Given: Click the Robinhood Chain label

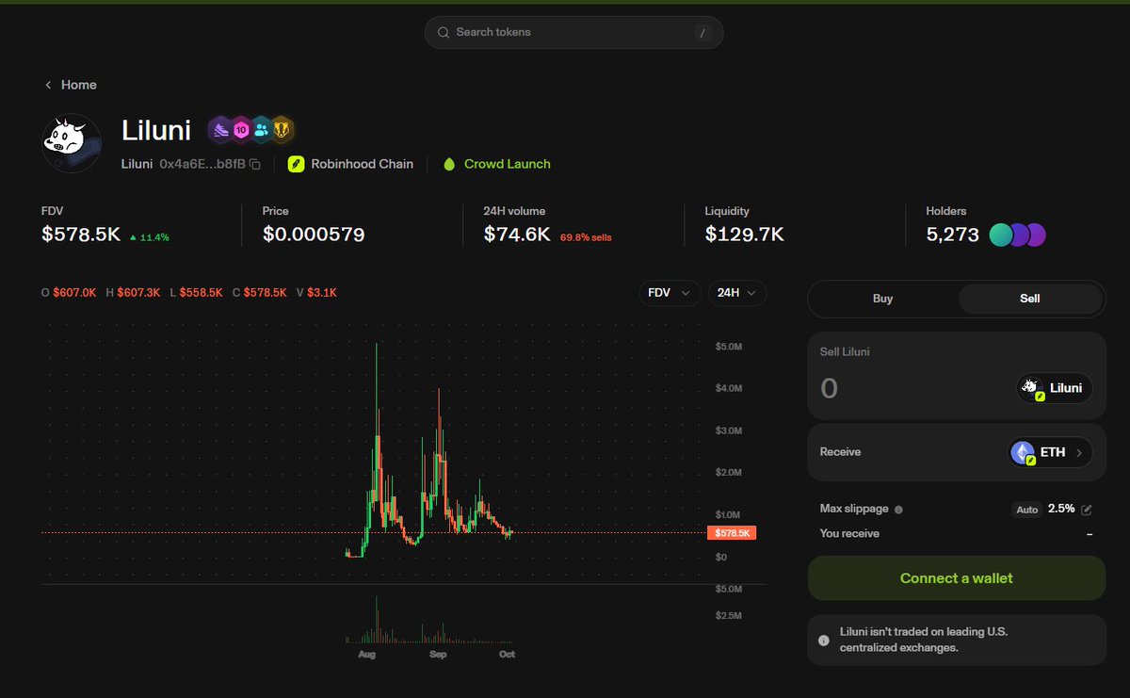Looking at the screenshot, I should (x=363, y=164).
